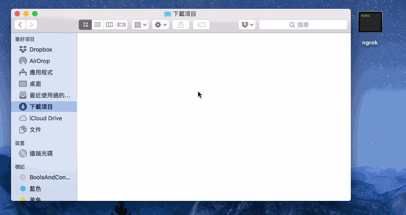Click the 應用程式 applications icon
Screen dimensions: 406x215
23,72
